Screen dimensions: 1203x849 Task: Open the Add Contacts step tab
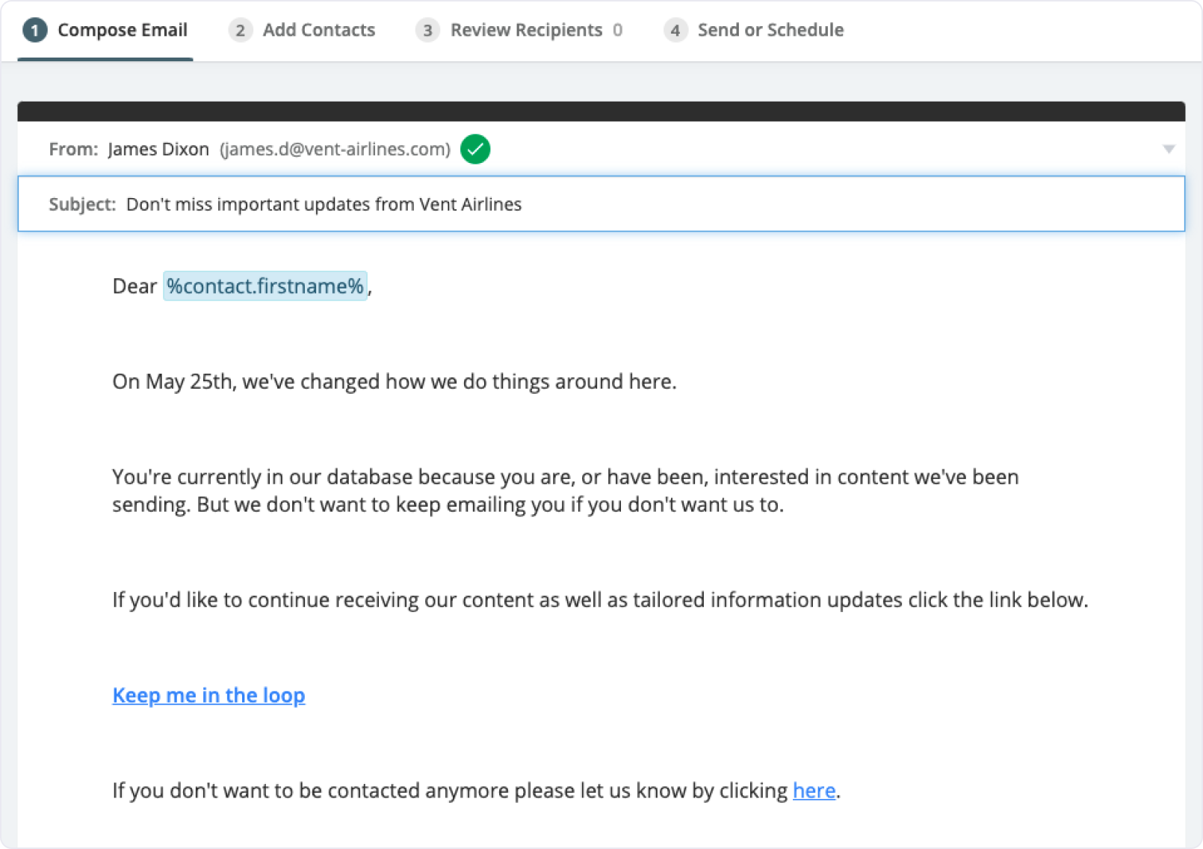tap(302, 30)
